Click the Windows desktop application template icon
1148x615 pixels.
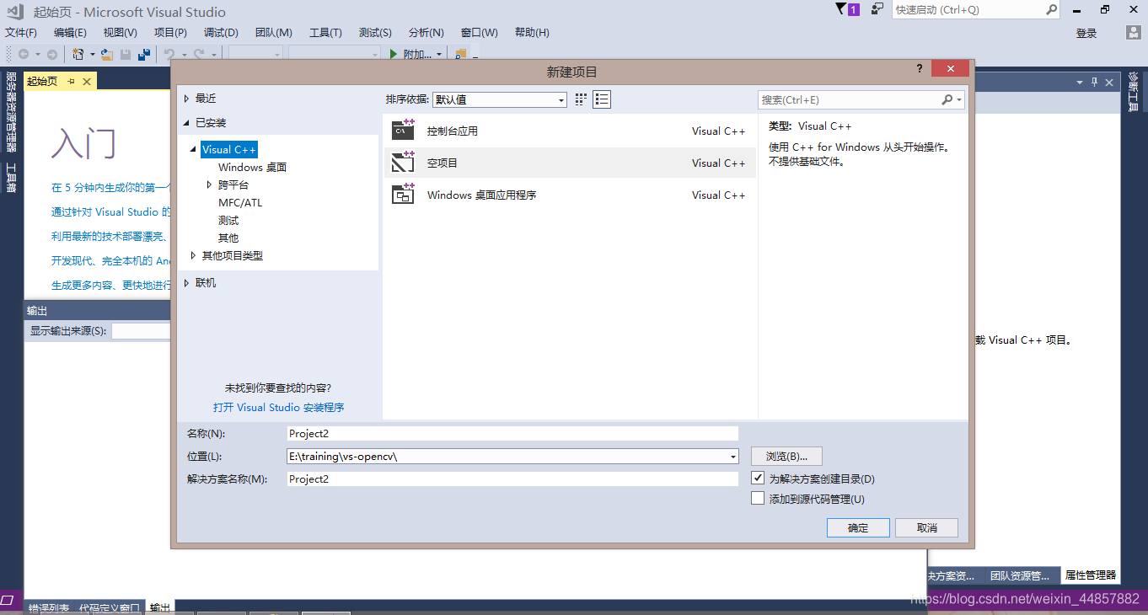tap(404, 194)
